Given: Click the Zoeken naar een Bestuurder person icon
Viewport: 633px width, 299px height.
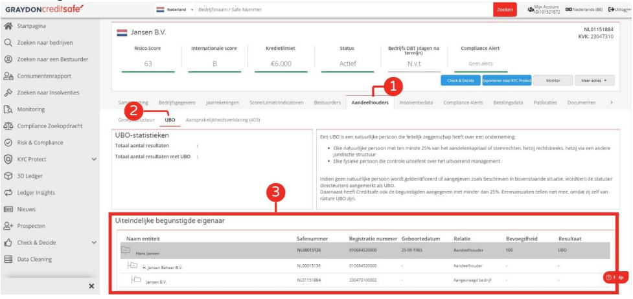Looking at the screenshot, I should point(8,60).
